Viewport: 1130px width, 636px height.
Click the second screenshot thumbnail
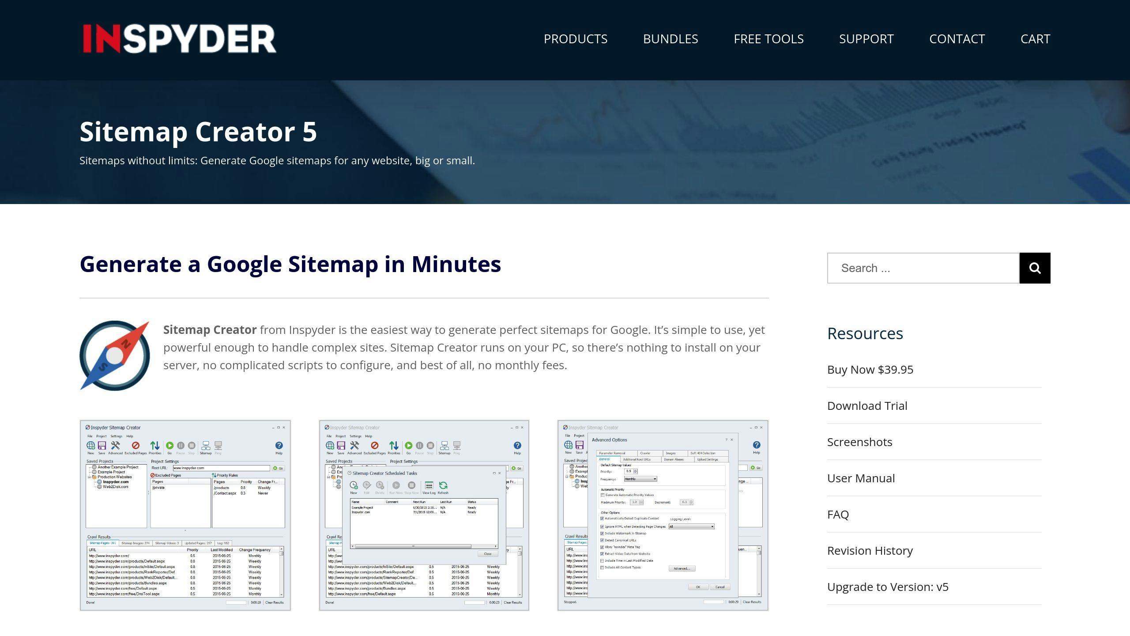424,515
